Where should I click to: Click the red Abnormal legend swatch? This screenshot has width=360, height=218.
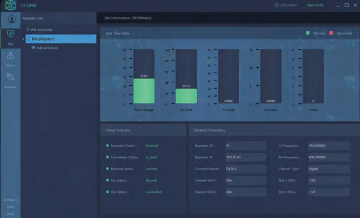[x=331, y=33]
